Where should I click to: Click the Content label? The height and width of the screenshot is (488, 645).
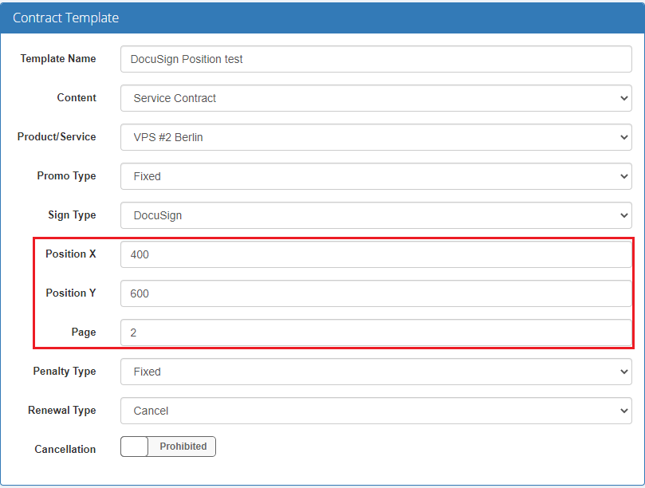pyautogui.click(x=77, y=98)
